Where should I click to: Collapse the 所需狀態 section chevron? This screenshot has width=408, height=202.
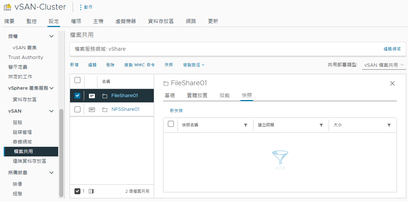coord(52,173)
